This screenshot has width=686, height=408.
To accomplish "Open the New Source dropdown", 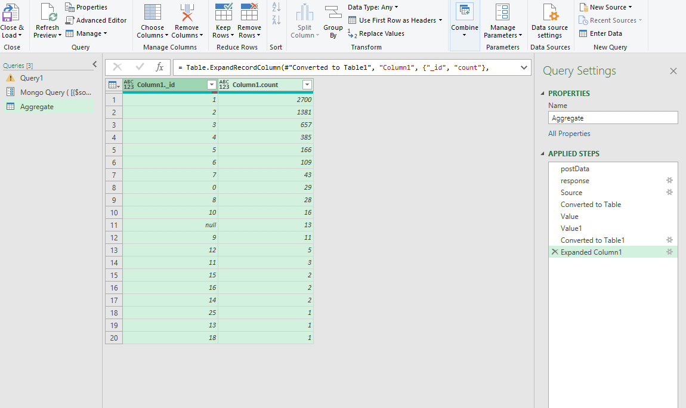I will pyautogui.click(x=605, y=7).
